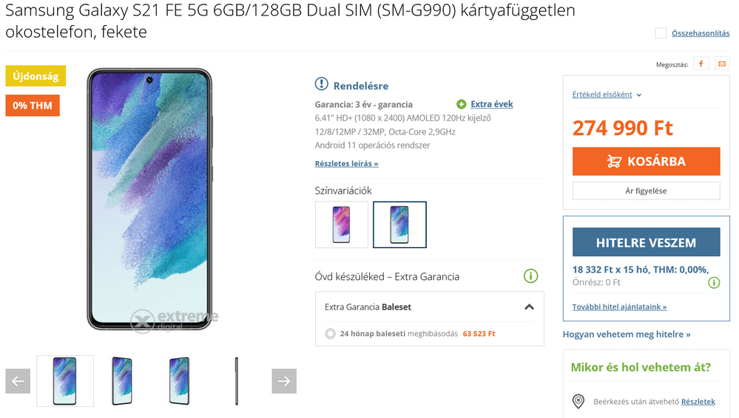
Task: Share product via Facebook icon
Action: point(701,64)
